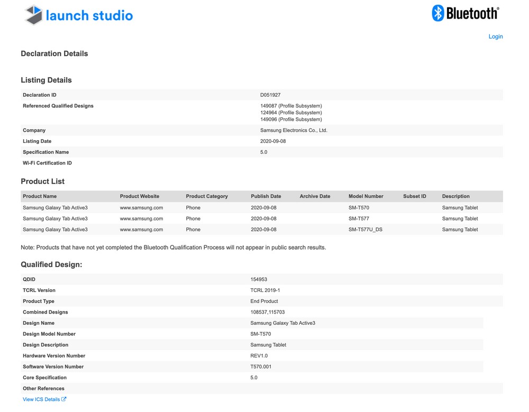The height and width of the screenshot is (412, 529).
Task: Open the external-link icon beside View ICS Details
Action: pyautogui.click(x=64, y=399)
